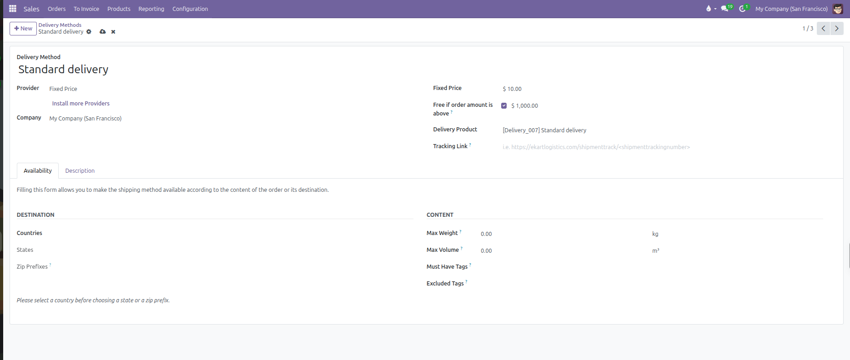This screenshot has height=360, width=850.
Task: Click the 1 / 3 pager counter
Action: click(x=808, y=29)
